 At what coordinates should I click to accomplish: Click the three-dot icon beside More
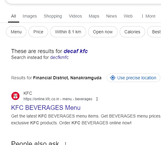click(x=142, y=16)
